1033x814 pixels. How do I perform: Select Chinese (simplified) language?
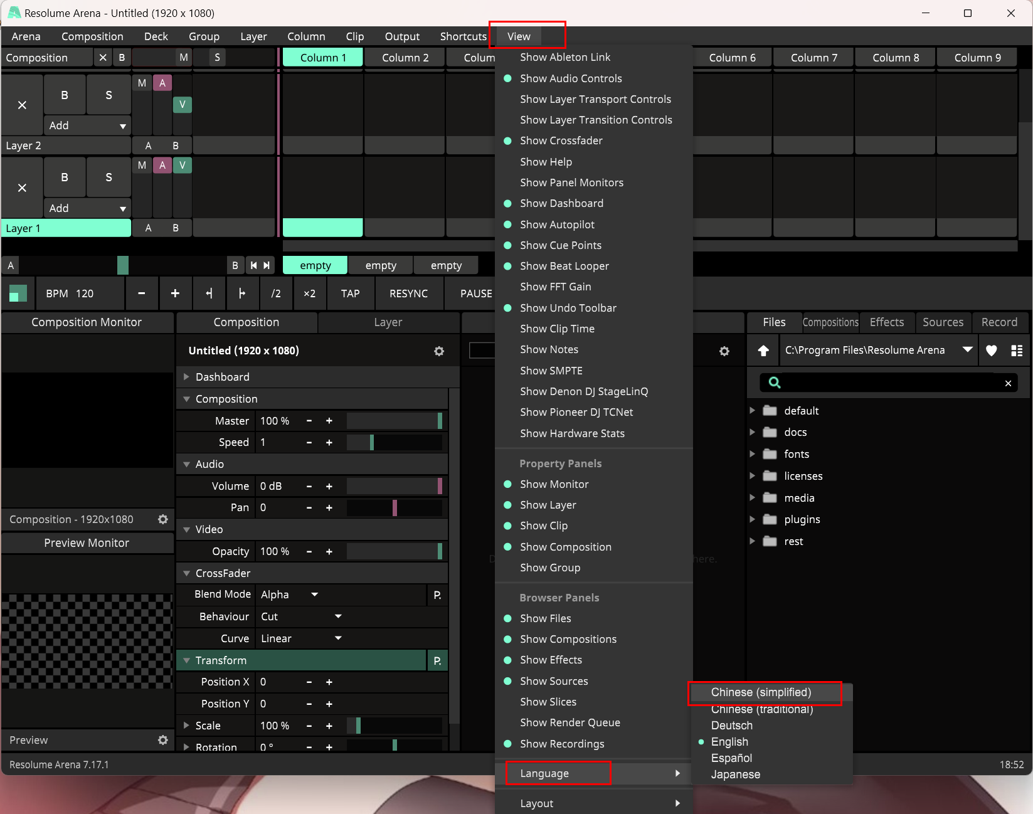tap(761, 692)
